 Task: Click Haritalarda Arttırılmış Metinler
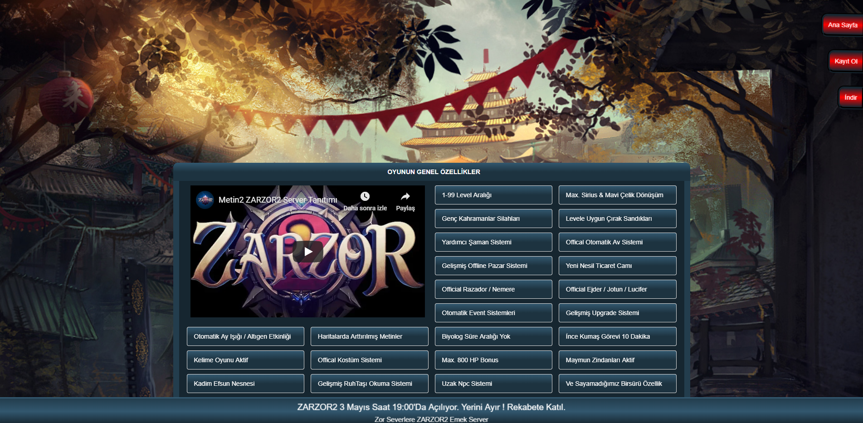(x=369, y=336)
